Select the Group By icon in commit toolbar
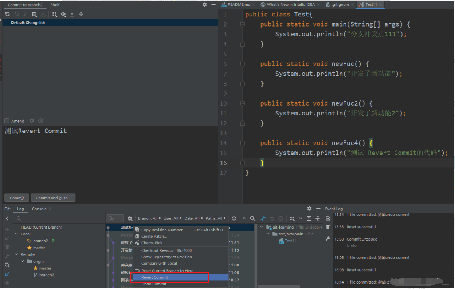The image size is (455, 289). [x=54, y=14]
